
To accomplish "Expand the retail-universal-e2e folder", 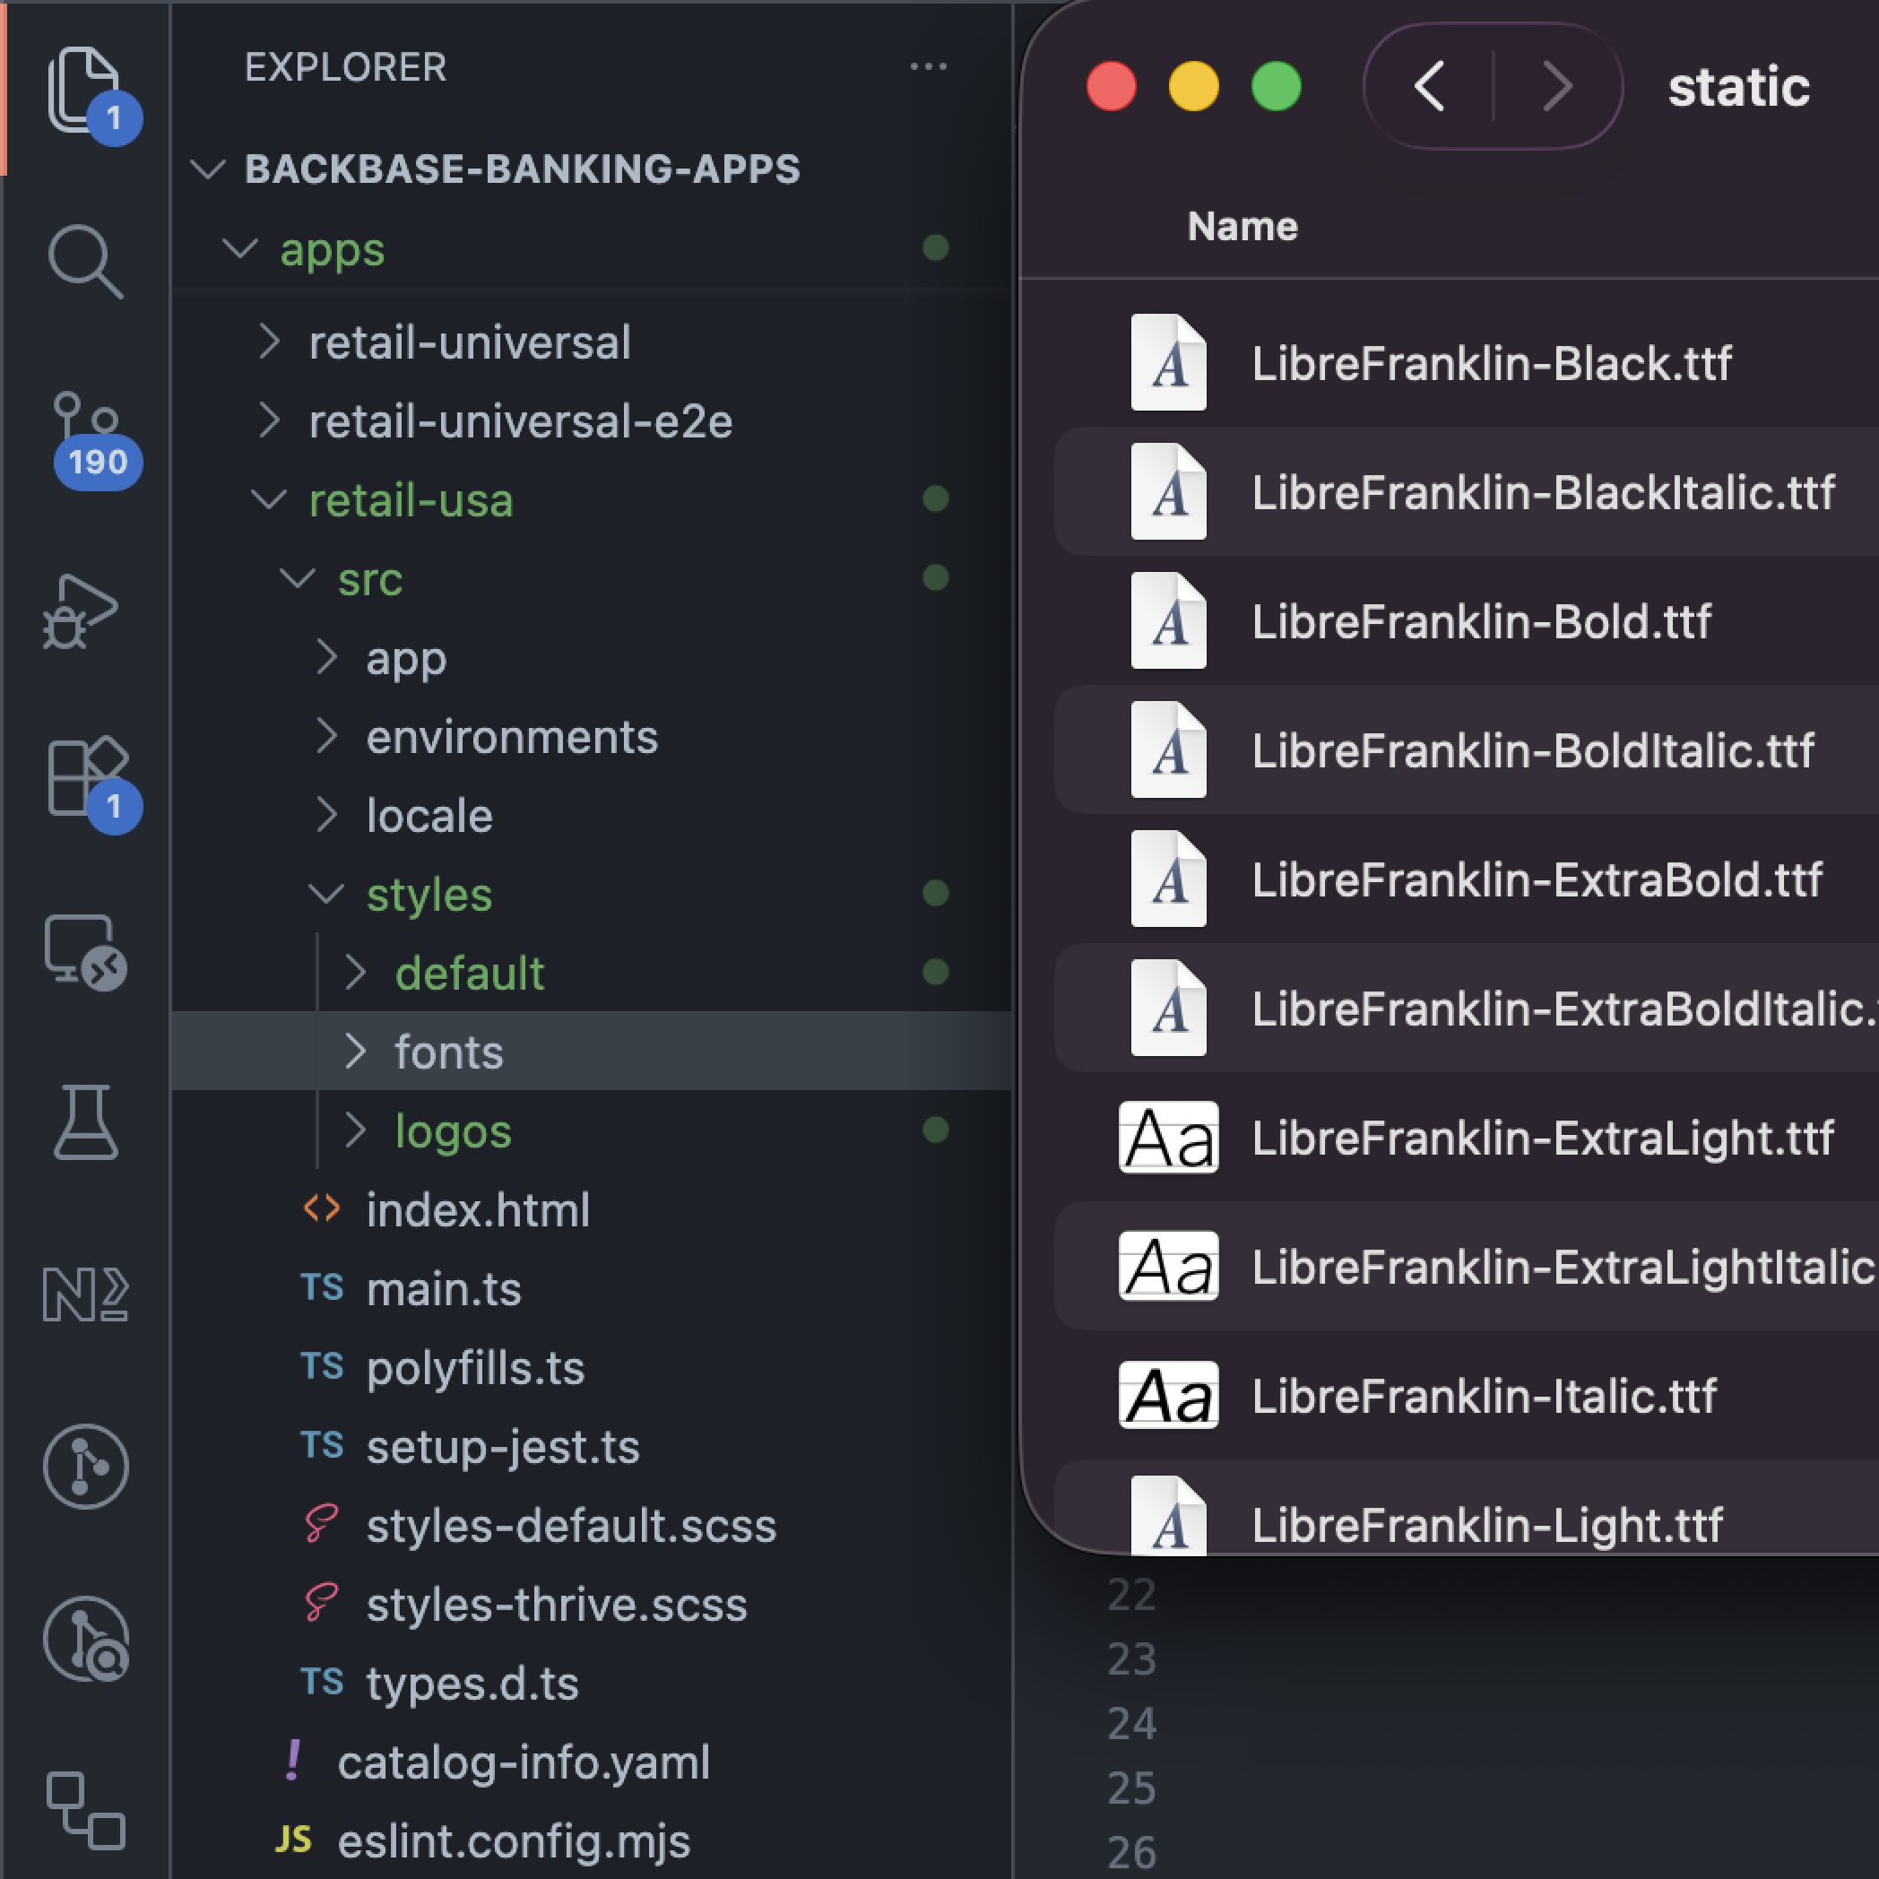I will pyautogui.click(x=270, y=420).
